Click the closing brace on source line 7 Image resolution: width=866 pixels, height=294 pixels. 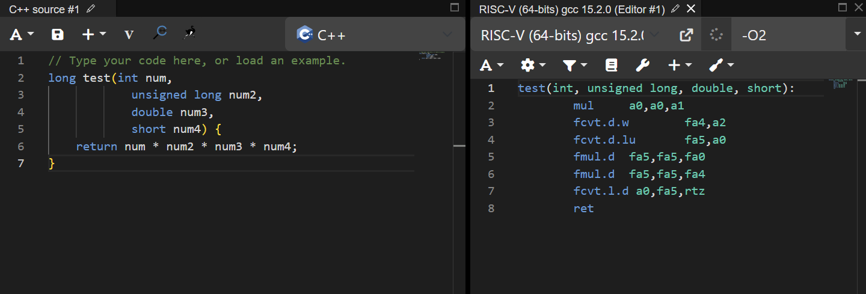pos(52,164)
